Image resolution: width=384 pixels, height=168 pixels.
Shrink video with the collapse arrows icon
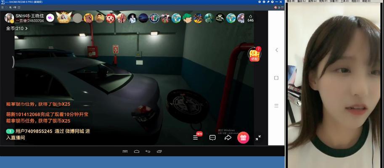(x=258, y=138)
